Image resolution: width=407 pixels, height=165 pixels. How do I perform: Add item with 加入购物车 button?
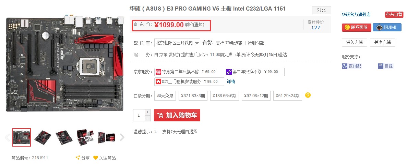pyautogui.click(x=177, y=115)
